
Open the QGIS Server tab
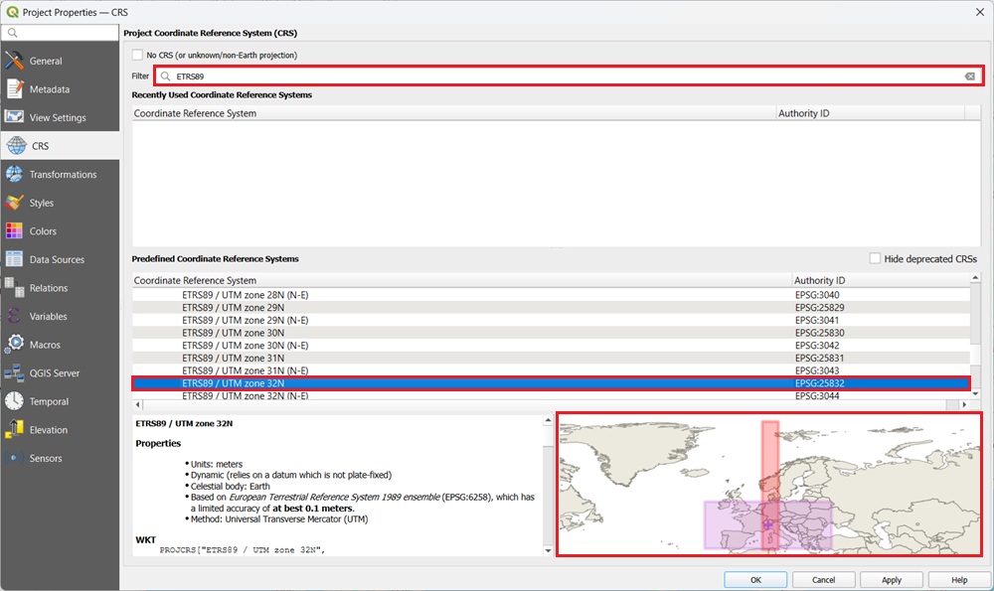click(54, 373)
